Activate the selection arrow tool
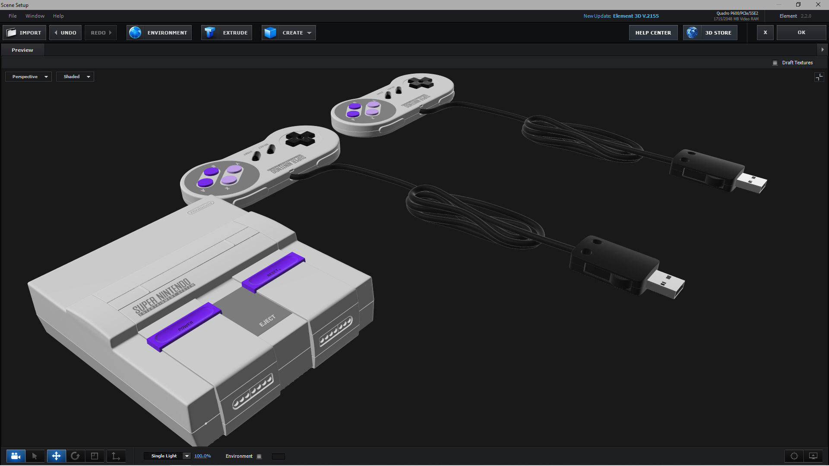Screen dimensions: 829x466 click(x=35, y=456)
